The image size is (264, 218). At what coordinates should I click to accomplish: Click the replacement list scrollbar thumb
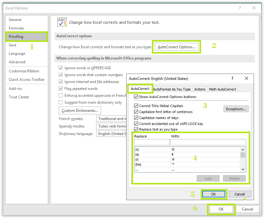point(243,155)
